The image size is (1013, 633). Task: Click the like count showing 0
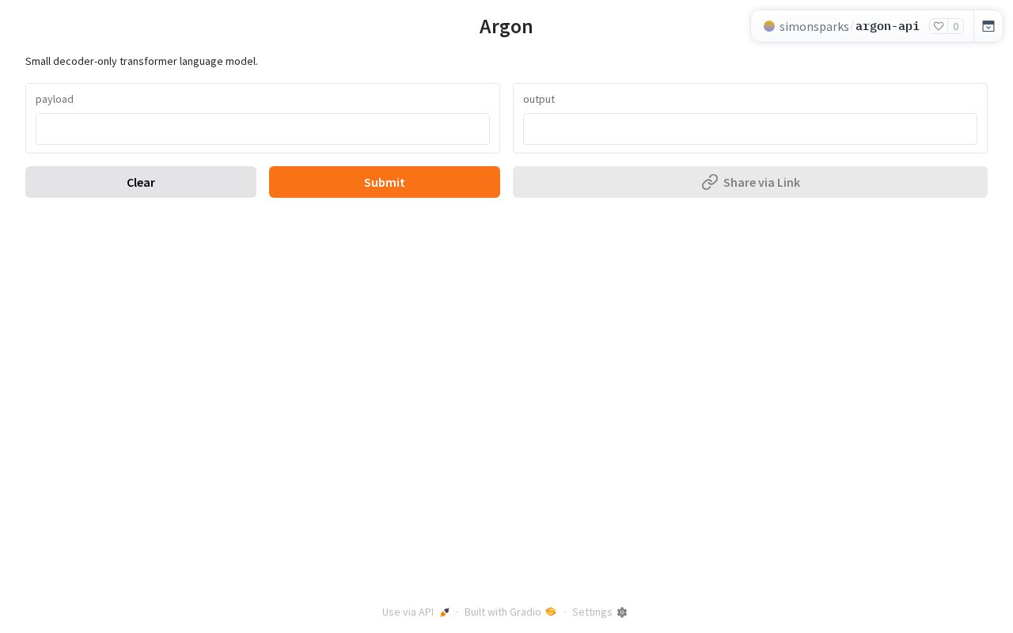click(956, 26)
